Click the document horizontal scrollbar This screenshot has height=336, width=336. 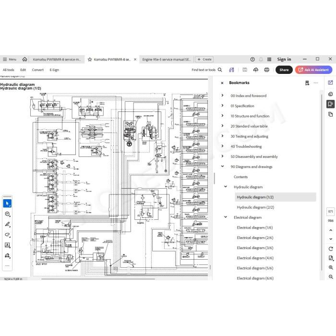click(x=98, y=279)
